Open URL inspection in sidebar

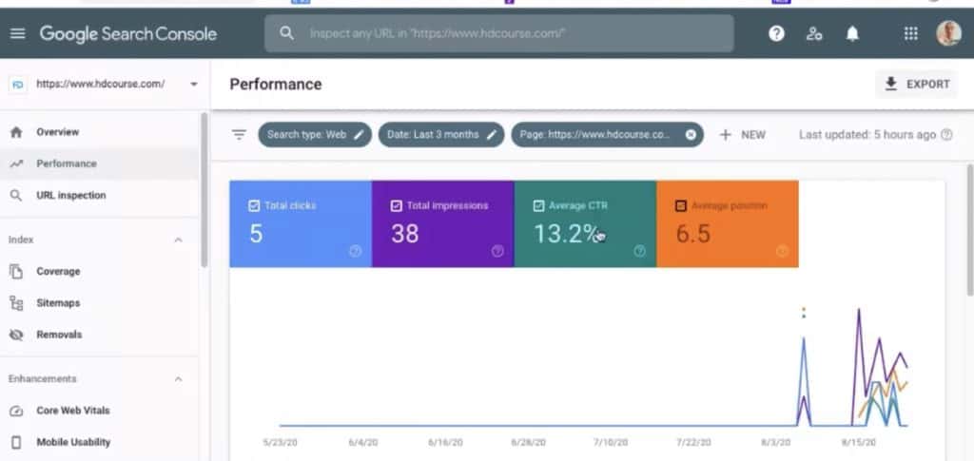[x=99, y=196]
